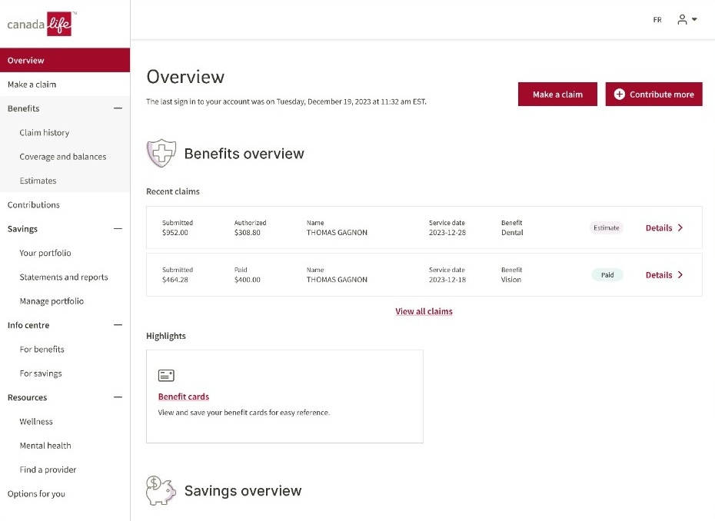
Task: Click the shield icon beside Benefits overview
Action: coord(161,153)
